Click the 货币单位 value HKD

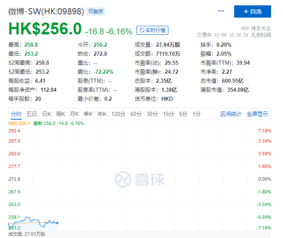(167, 99)
